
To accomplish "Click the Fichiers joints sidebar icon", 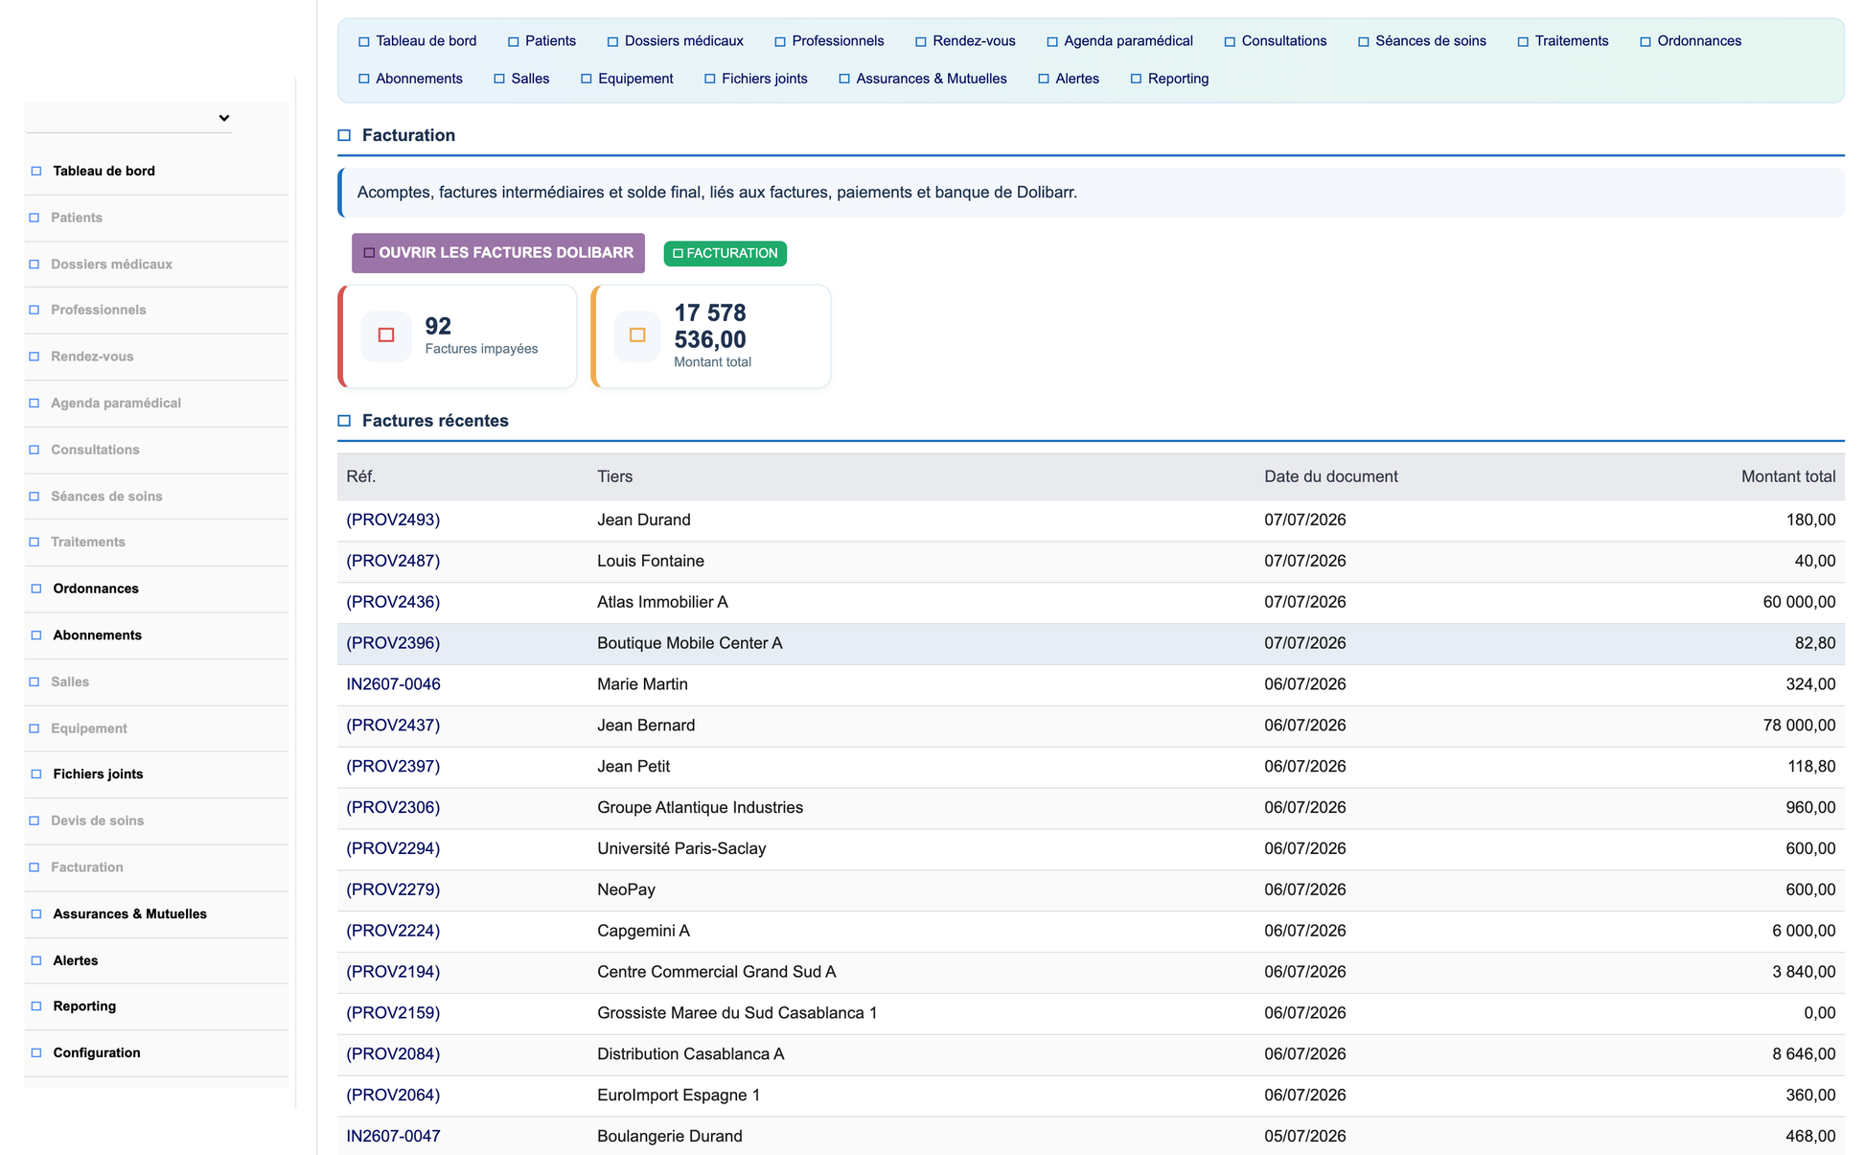I will [36, 774].
